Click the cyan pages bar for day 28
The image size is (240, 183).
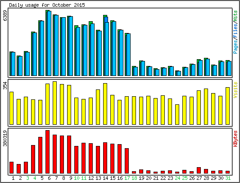(x=208, y=67)
